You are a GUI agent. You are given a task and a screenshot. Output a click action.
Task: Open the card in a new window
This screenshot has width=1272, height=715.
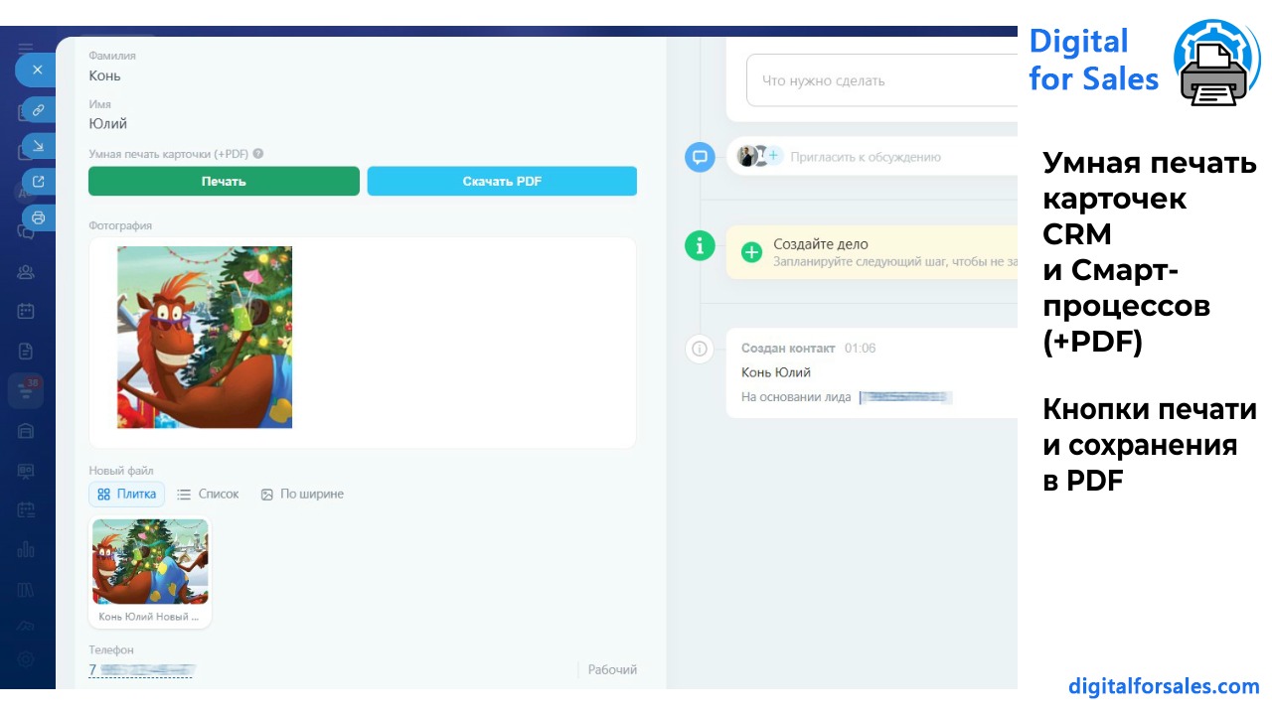(x=38, y=182)
